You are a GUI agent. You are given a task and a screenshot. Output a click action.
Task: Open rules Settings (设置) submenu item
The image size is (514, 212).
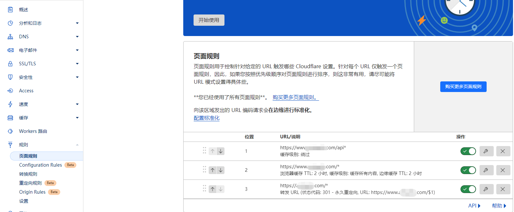(x=24, y=201)
